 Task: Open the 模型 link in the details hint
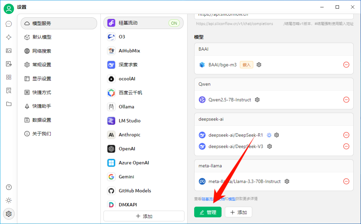tap(232, 199)
